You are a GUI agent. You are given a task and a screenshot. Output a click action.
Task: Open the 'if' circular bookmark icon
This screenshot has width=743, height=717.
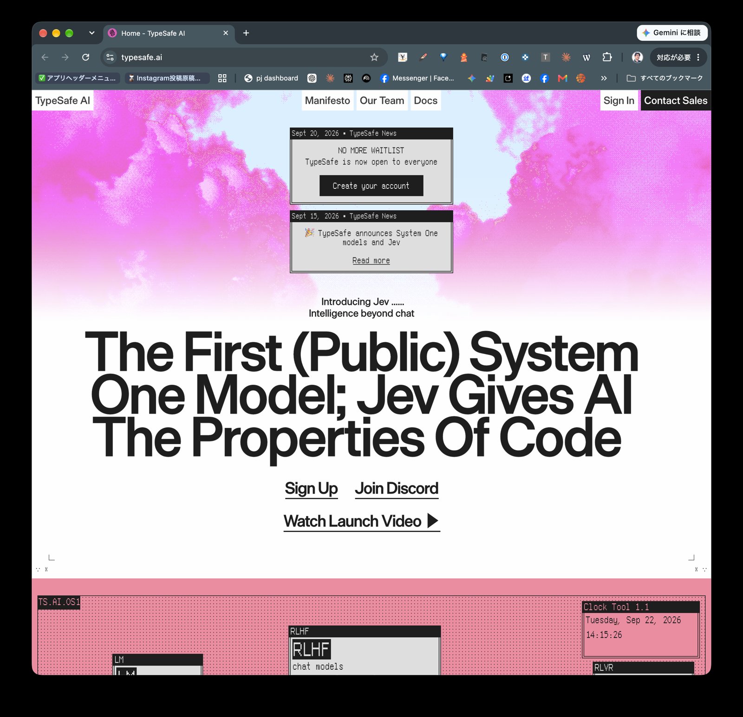(x=526, y=78)
